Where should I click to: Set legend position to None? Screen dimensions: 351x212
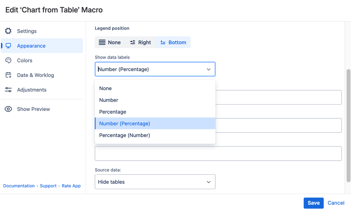tap(110, 42)
